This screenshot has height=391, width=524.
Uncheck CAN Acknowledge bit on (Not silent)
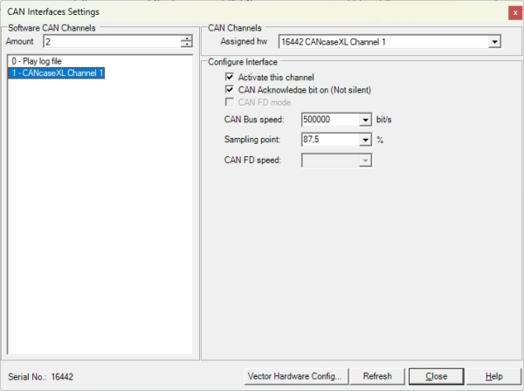click(230, 90)
